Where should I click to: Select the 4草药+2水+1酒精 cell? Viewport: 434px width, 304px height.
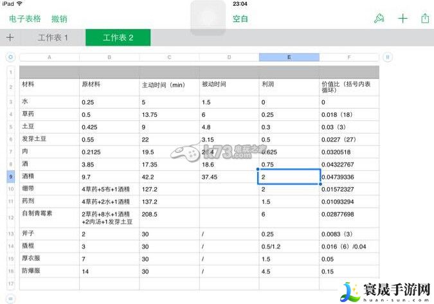pyautogui.click(x=109, y=201)
